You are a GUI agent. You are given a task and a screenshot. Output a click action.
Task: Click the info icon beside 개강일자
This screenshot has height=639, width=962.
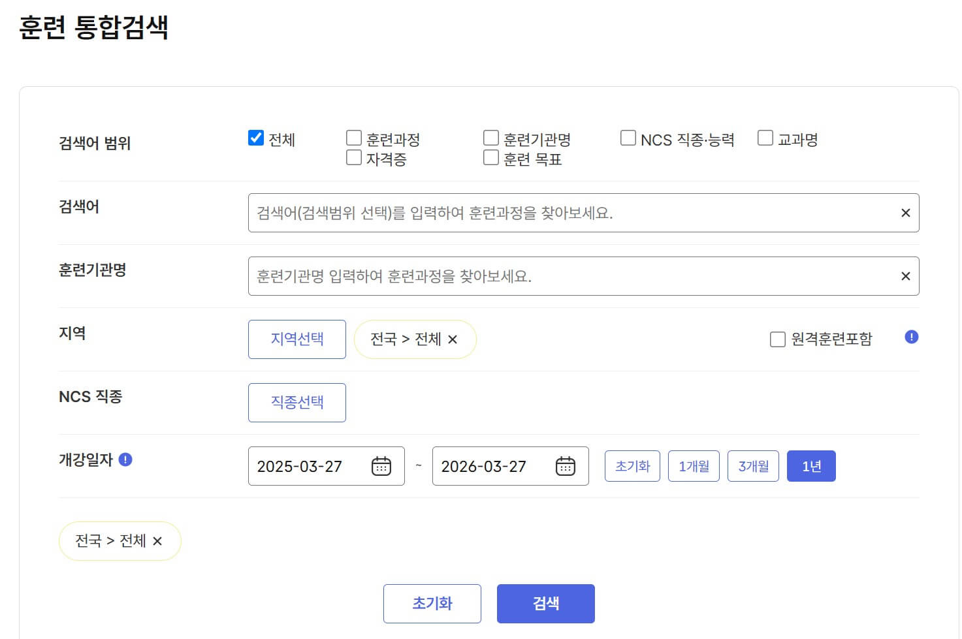click(x=126, y=459)
